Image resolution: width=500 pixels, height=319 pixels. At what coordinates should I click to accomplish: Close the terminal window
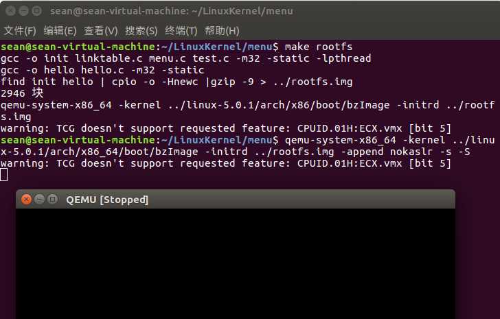point(10,11)
